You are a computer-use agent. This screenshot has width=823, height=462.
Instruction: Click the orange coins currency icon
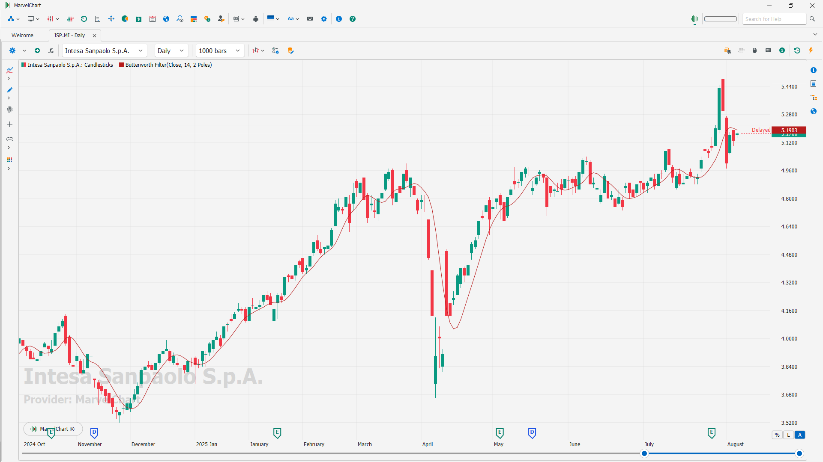click(x=207, y=19)
